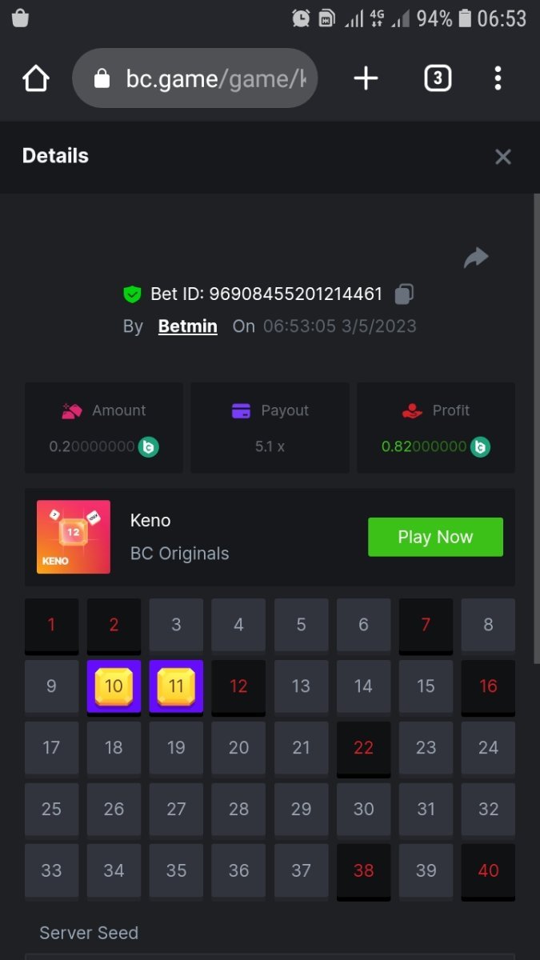Image resolution: width=540 pixels, height=960 pixels.
Task: Close the Details panel
Action: point(503,157)
